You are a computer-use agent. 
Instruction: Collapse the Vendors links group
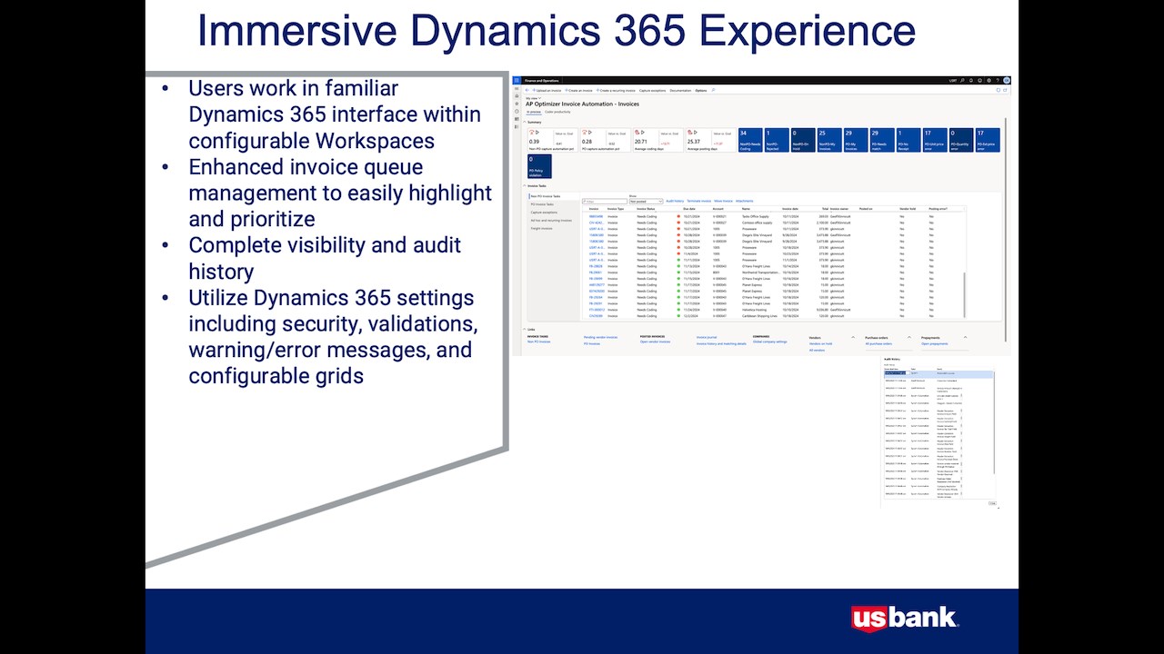tap(853, 337)
